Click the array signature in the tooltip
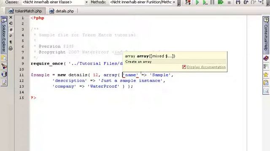270x151 pixels. click(150, 56)
